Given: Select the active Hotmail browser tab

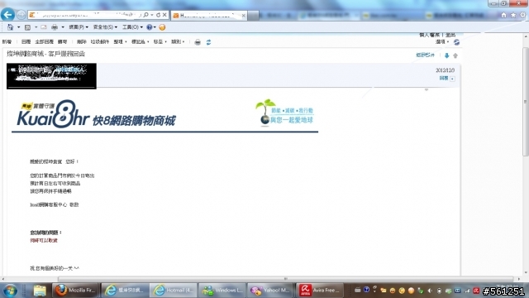Looking at the screenshot, I should click(x=209, y=16).
